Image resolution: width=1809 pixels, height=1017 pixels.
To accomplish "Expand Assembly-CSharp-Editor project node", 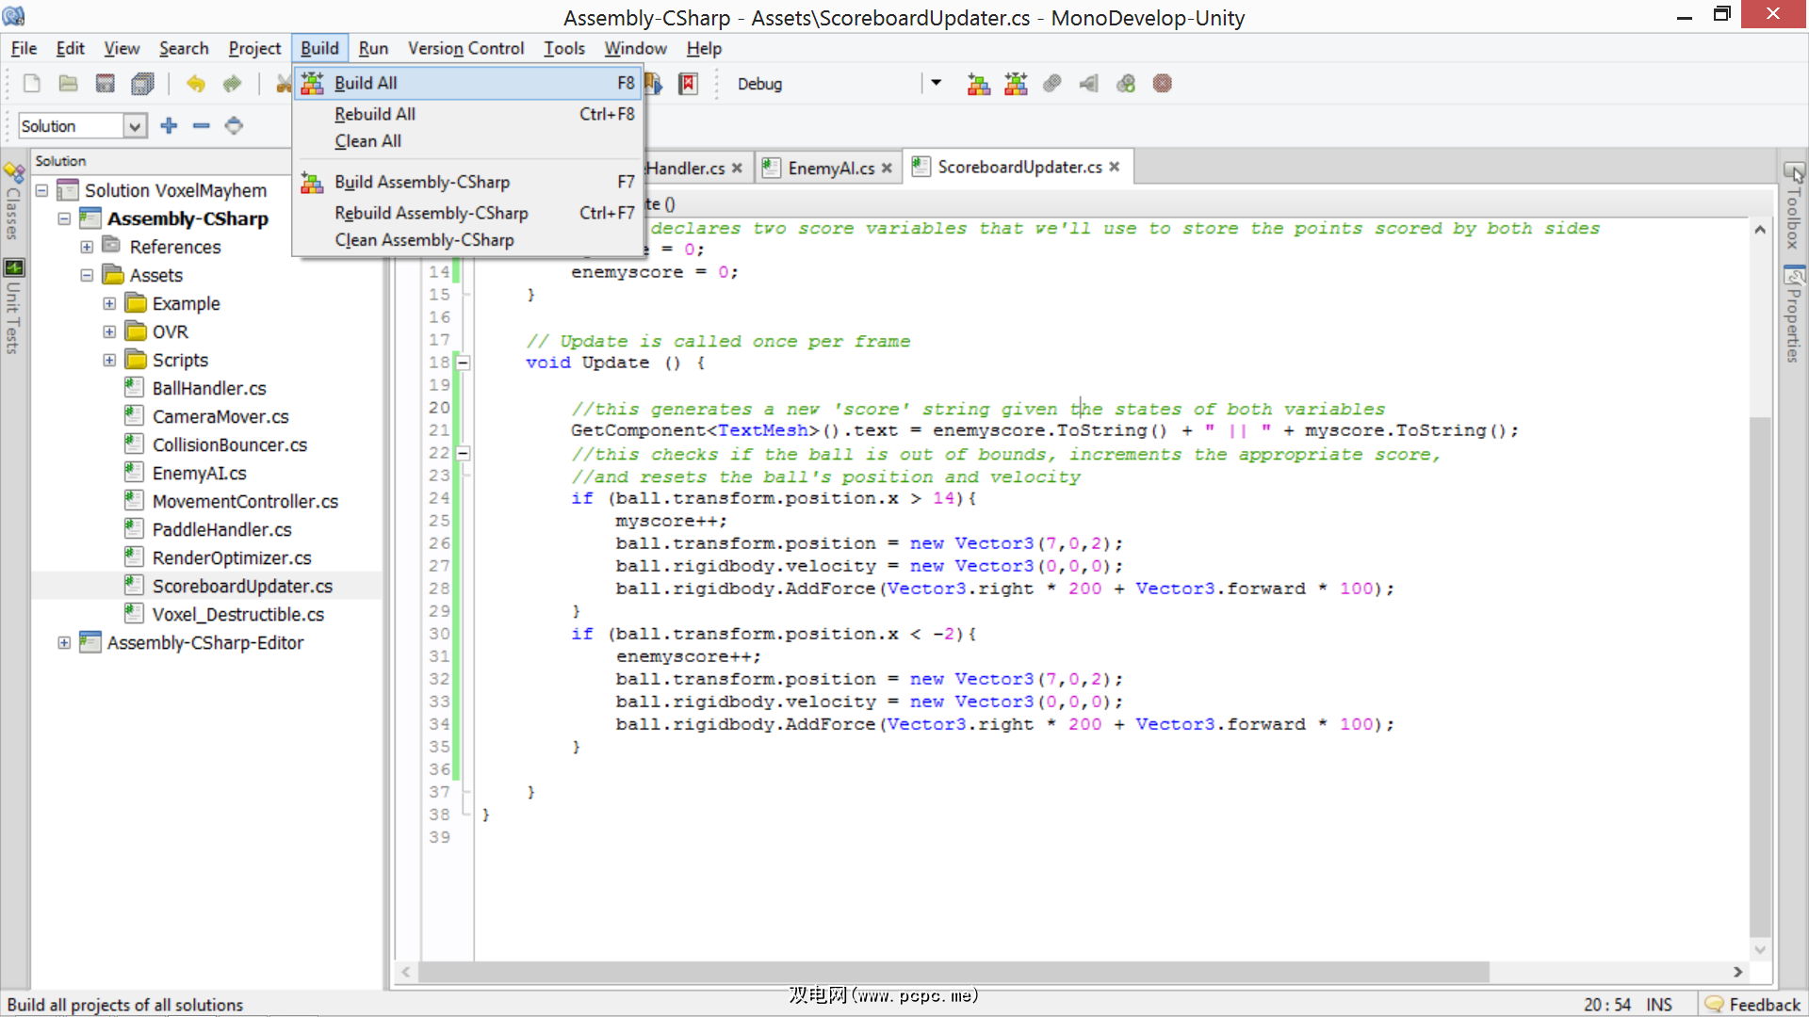I will 64,642.
